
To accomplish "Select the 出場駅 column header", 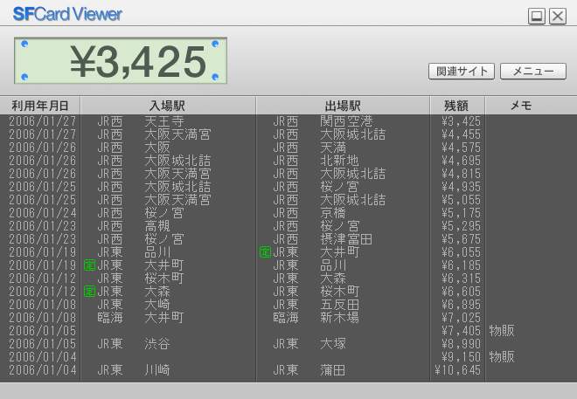I will 343,106.
